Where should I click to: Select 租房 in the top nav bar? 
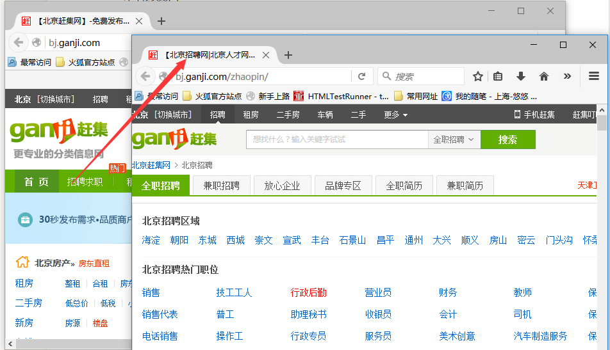[251, 115]
